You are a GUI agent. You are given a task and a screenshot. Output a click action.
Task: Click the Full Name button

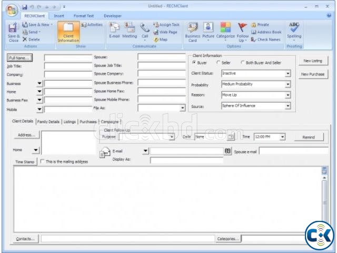coord(19,58)
